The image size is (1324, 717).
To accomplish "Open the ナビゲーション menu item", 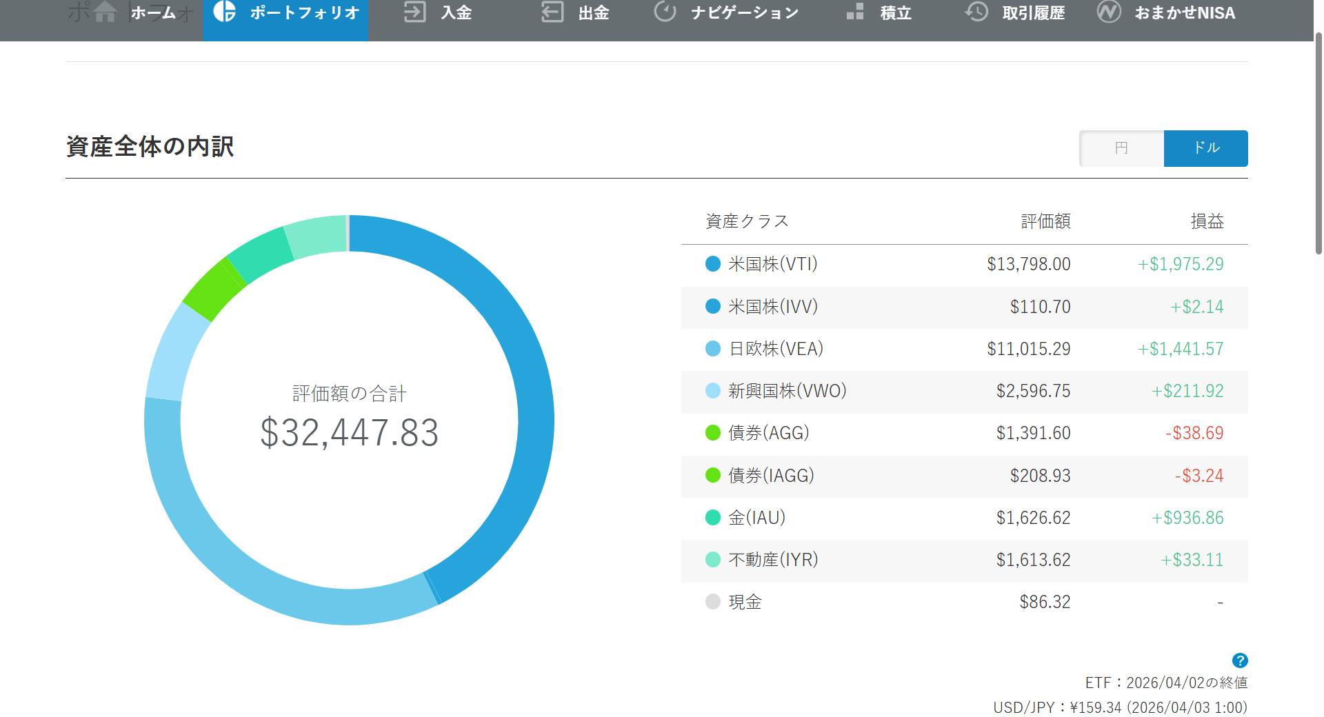I will (x=745, y=12).
